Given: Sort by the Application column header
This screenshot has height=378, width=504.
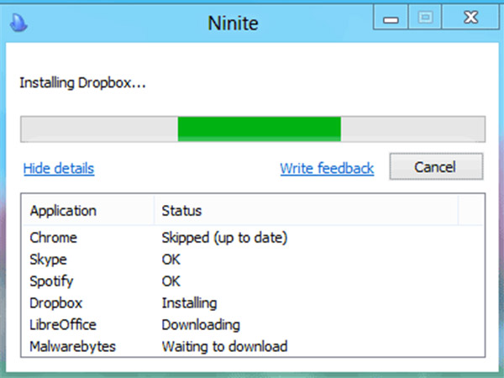Looking at the screenshot, I should [63, 210].
